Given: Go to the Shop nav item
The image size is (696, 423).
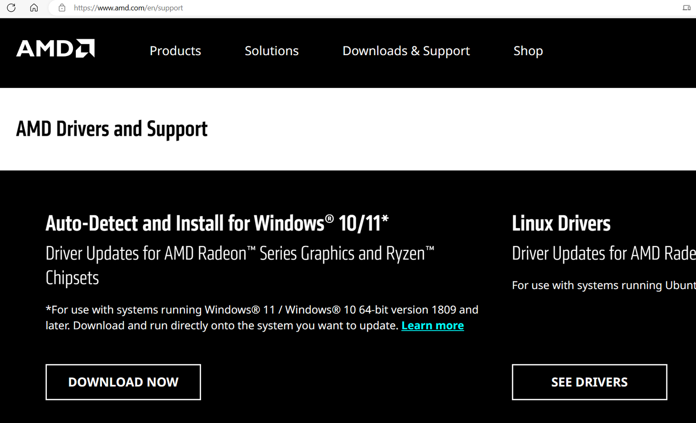Looking at the screenshot, I should tap(528, 51).
